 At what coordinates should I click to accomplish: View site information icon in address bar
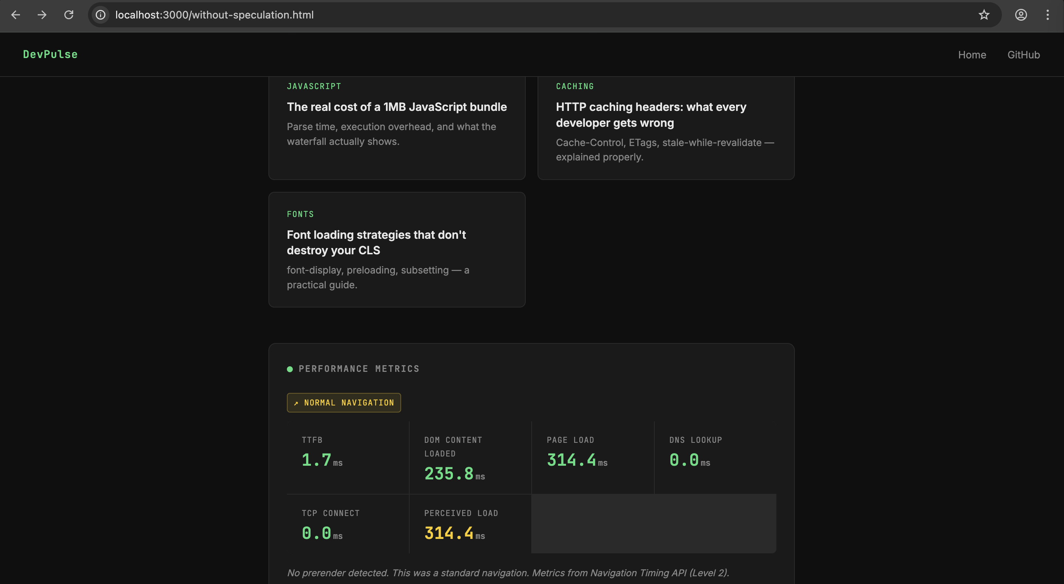100,15
